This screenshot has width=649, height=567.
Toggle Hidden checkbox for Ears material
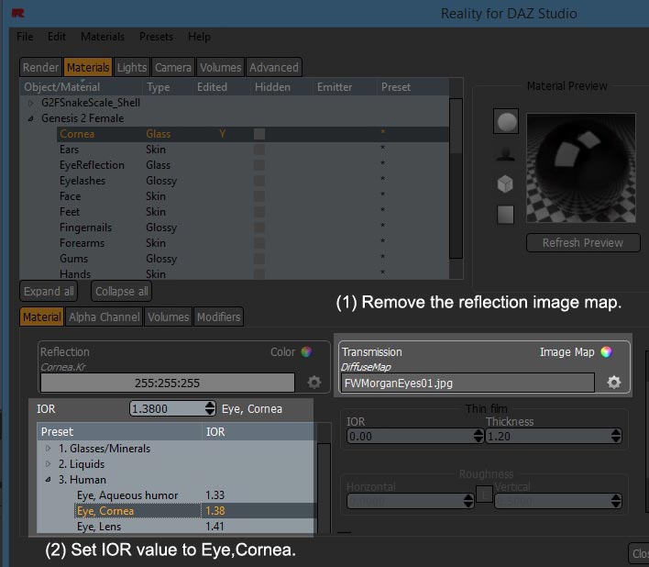pos(259,150)
